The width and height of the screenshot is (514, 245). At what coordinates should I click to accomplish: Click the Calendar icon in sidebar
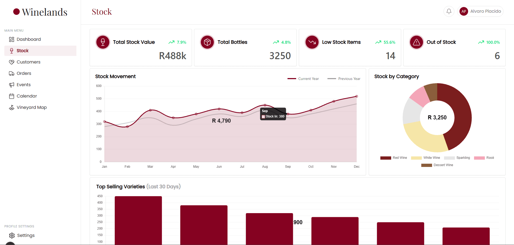(12, 96)
